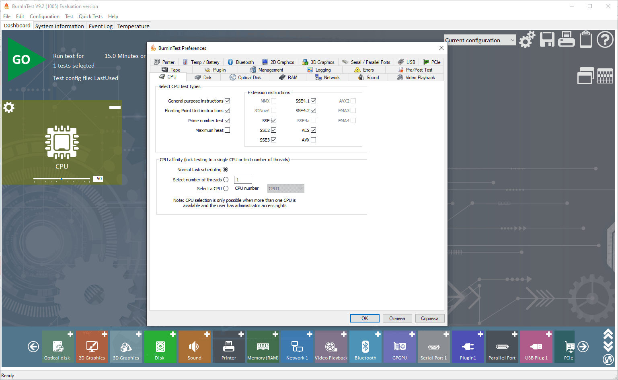The height and width of the screenshot is (380, 618).
Task: Open CPU tile settings gear
Action: [x=9, y=107]
